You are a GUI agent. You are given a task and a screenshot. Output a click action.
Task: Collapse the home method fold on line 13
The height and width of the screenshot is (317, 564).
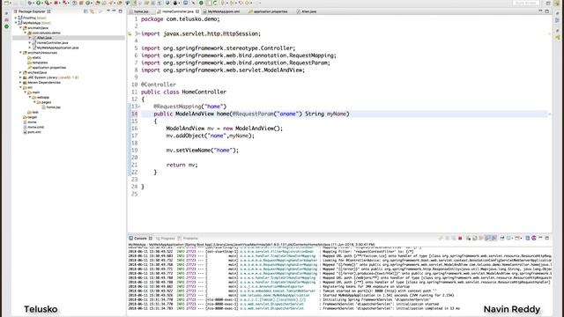pyautogui.click(x=139, y=107)
